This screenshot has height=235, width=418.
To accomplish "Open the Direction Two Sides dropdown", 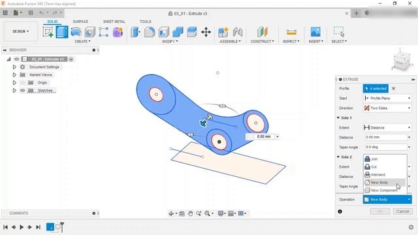I will [387, 108].
